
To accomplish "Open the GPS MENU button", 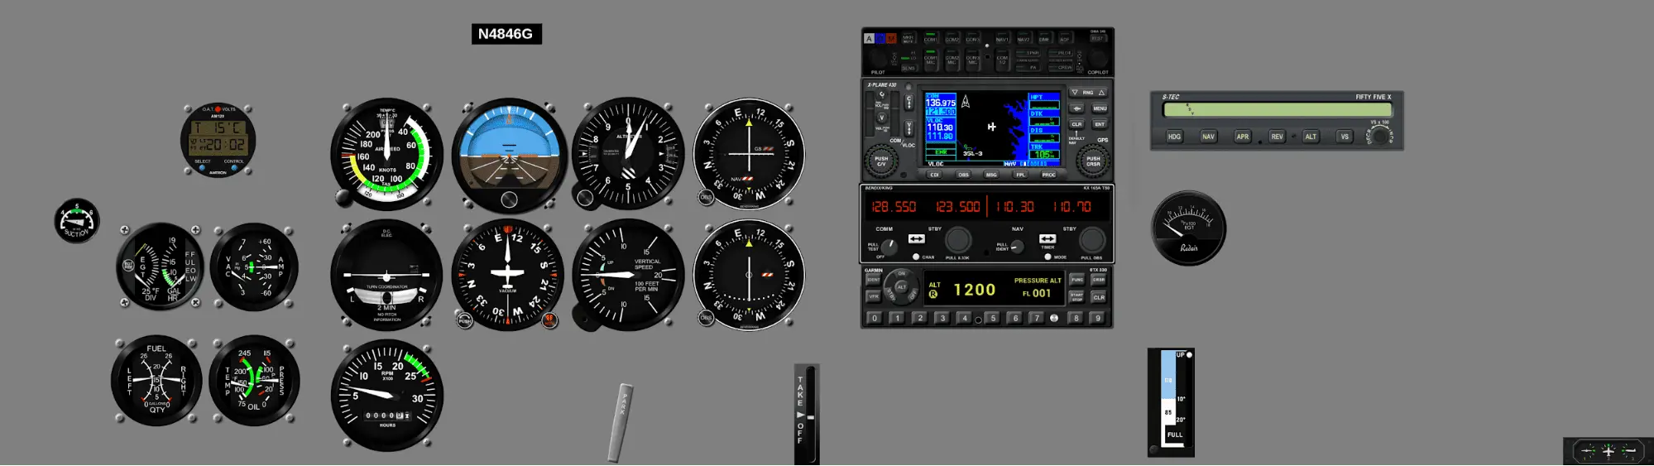I will click(1100, 108).
